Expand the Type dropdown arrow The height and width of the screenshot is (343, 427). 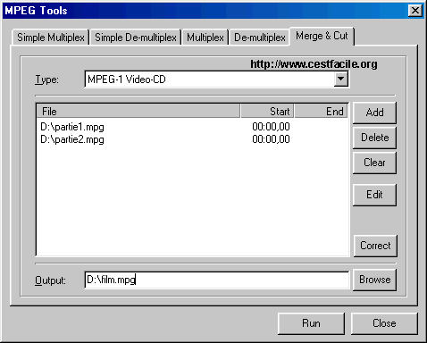pyautogui.click(x=341, y=79)
